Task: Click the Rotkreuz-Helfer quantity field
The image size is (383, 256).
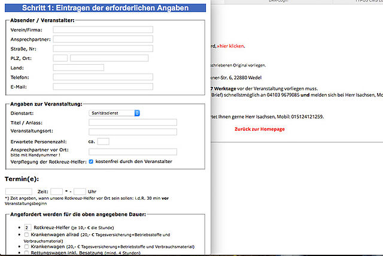Action: pyautogui.click(x=28, y=228)
